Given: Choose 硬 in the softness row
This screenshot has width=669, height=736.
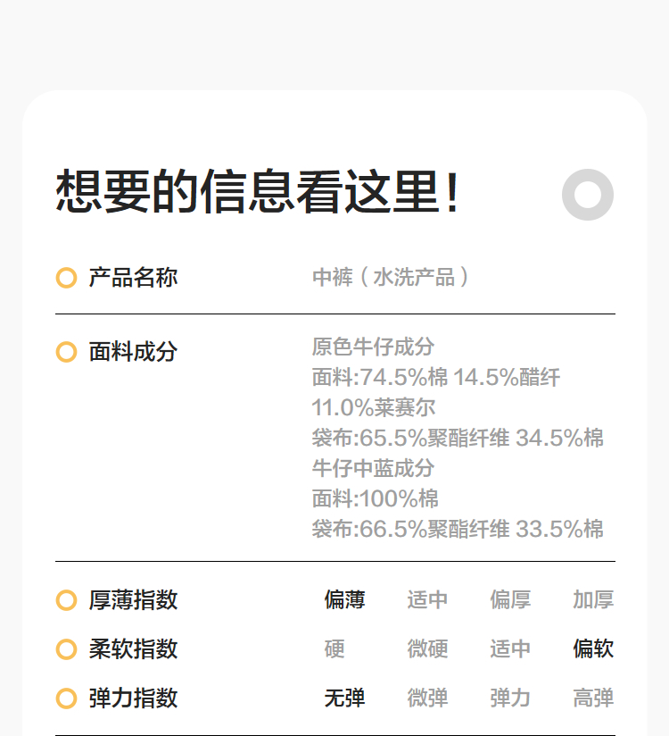Looking at the screenshot, I should pyautogui.click(x=334, y=649).
